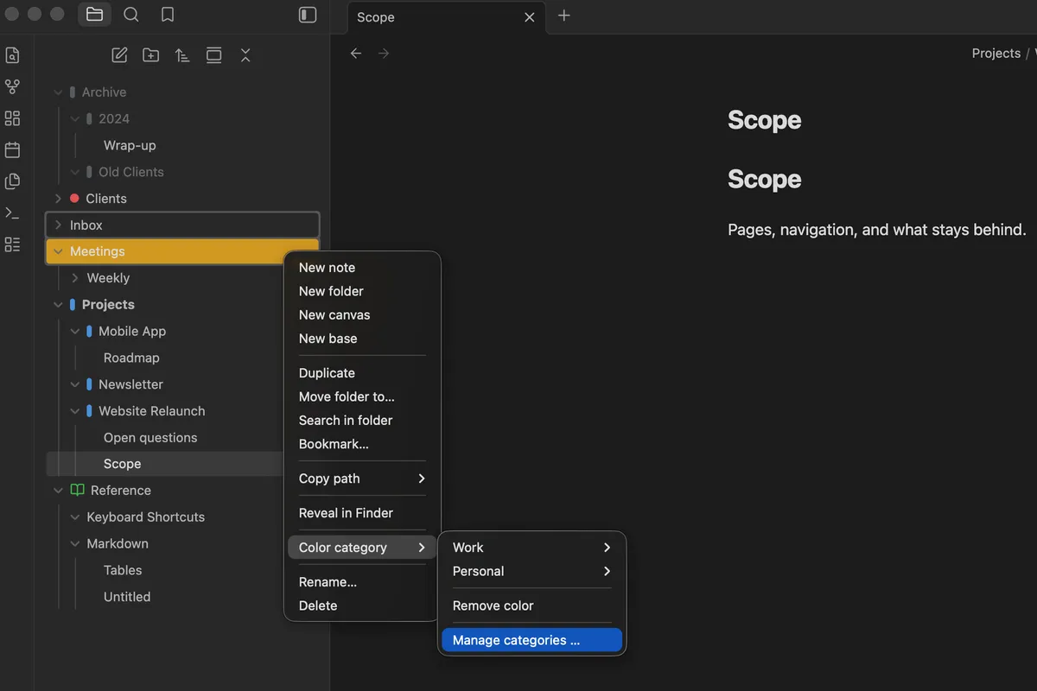Open the Tables note
Viewport: 1037px width, 691px height.
(123, 570)
